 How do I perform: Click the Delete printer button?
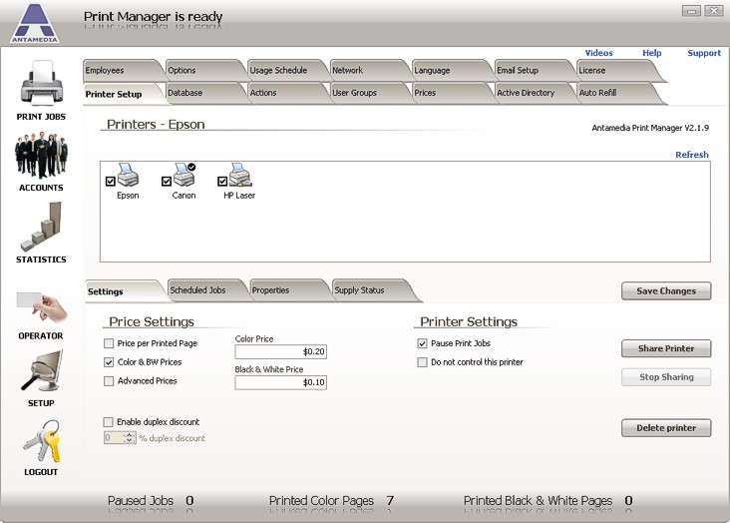(666, 428)
